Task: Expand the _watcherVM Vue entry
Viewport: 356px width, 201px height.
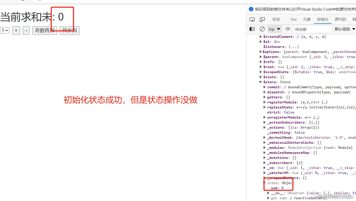Action: (265, 173)
